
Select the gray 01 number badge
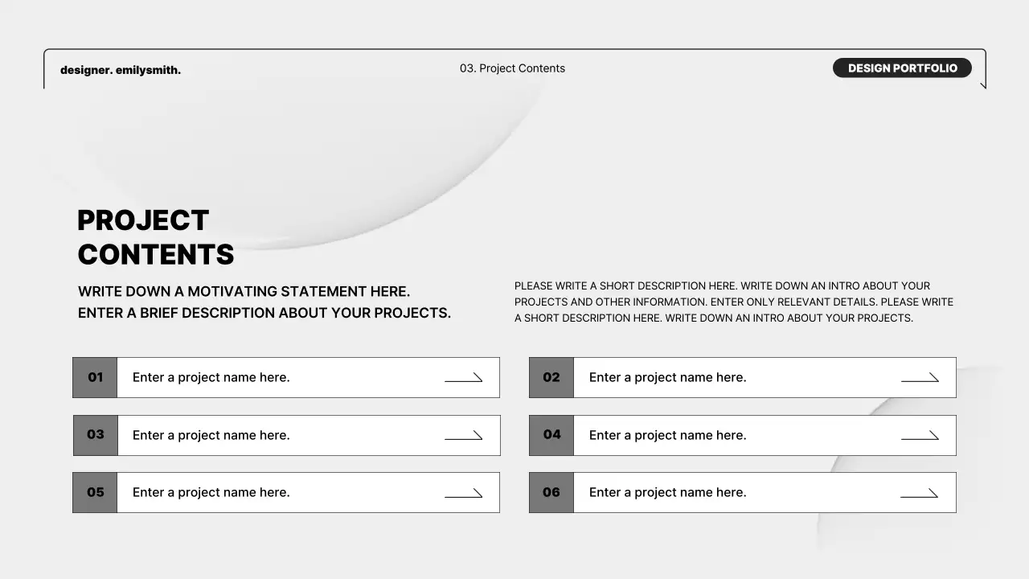pos(95,377)
